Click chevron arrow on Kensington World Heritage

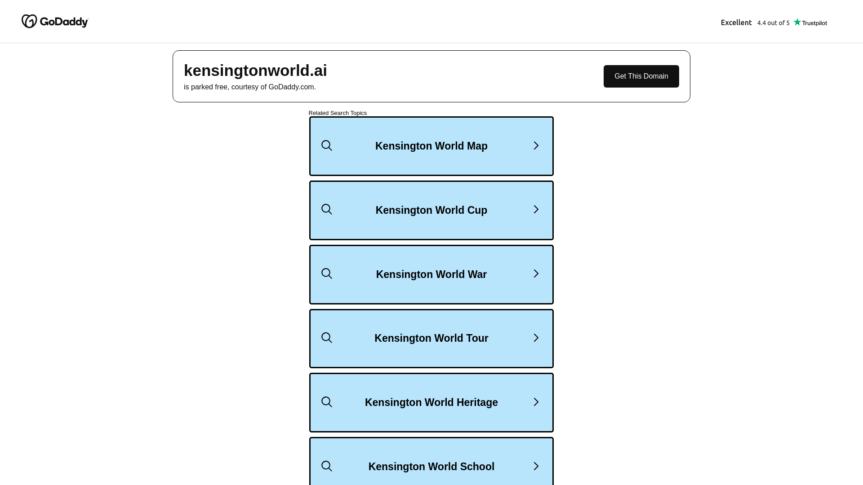coord(536,402)
